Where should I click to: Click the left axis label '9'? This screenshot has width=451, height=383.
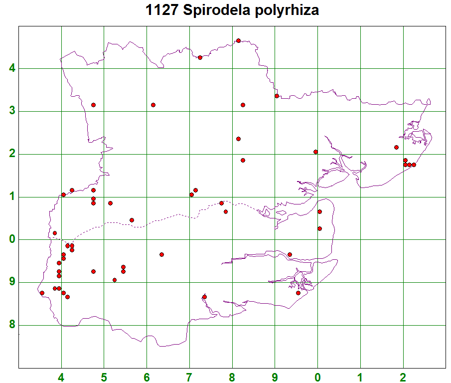(x=11, y=283)
